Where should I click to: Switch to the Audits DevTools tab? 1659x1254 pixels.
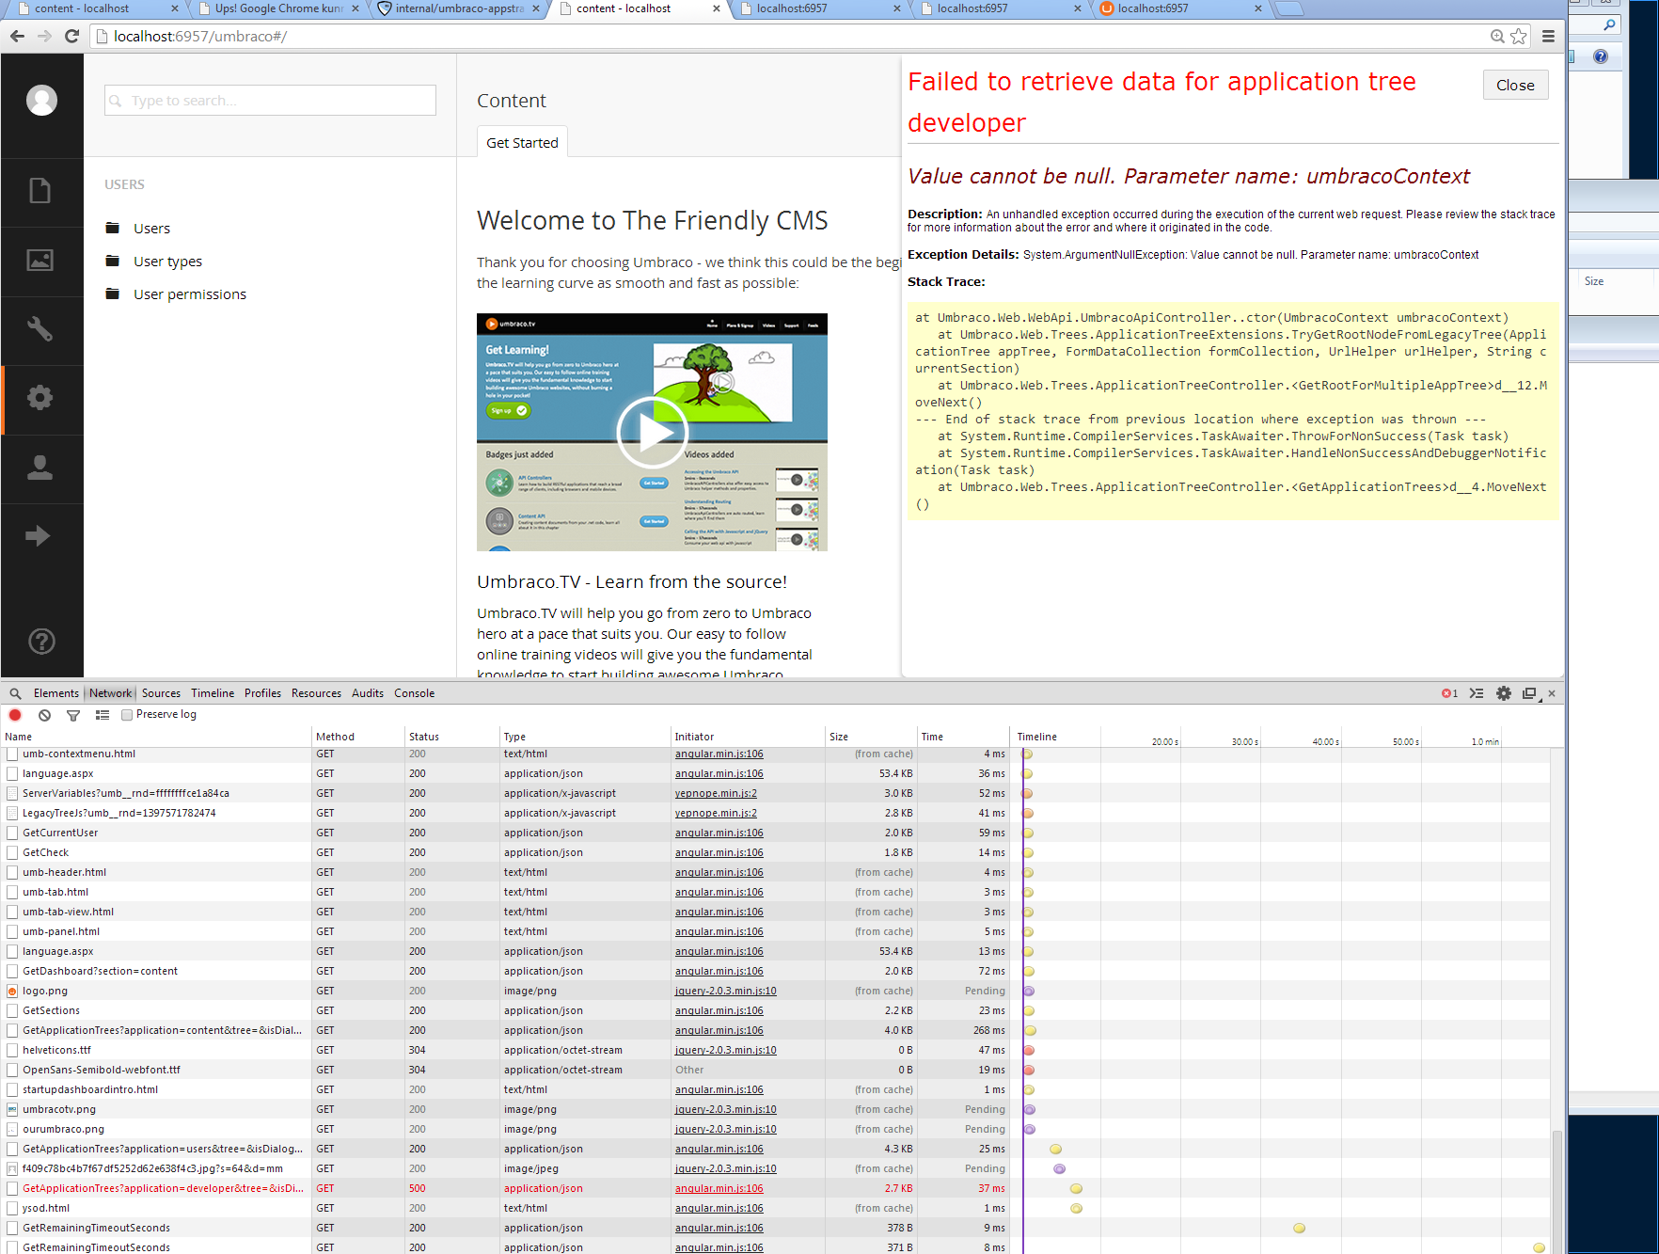click(368, 693)
